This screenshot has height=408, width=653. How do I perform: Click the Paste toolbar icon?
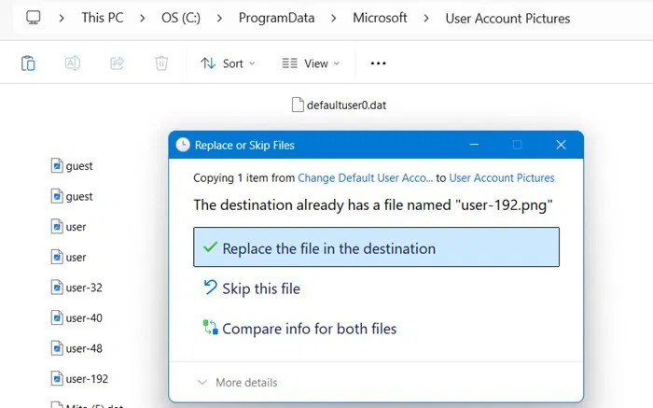tap(28, 63)
